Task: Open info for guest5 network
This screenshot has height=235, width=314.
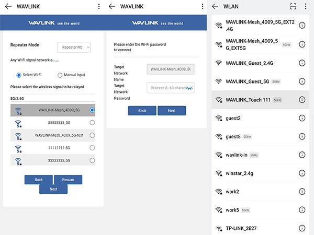Action: coord(302,136)
